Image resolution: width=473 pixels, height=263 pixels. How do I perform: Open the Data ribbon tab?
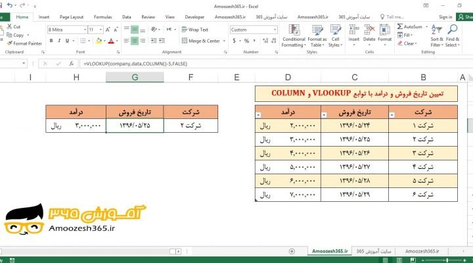pyautogui.click(x=126, y=17)
